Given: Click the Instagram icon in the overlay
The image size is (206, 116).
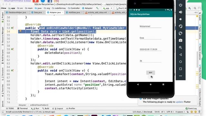Looking at the screenshot, I should [56, 1].
